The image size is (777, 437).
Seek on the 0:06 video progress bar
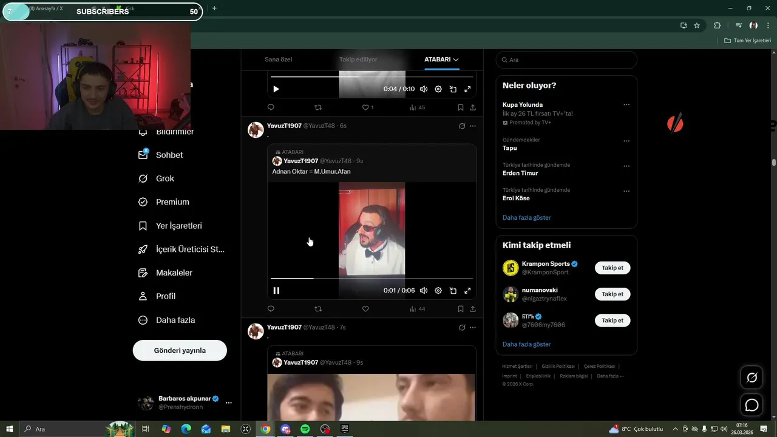(x=372, y=279)
